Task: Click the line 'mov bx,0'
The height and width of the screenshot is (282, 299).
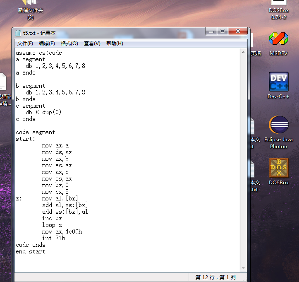Action: click(x=55, y=185)
